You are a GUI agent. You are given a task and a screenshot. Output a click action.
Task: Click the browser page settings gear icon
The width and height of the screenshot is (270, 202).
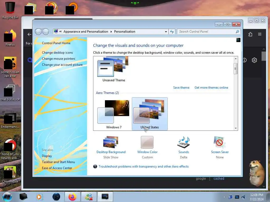[x=254, y=60]
